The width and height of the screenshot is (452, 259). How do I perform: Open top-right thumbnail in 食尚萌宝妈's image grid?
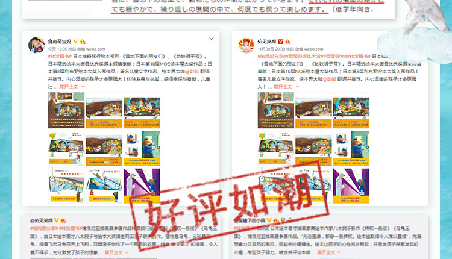pos(142,110)
